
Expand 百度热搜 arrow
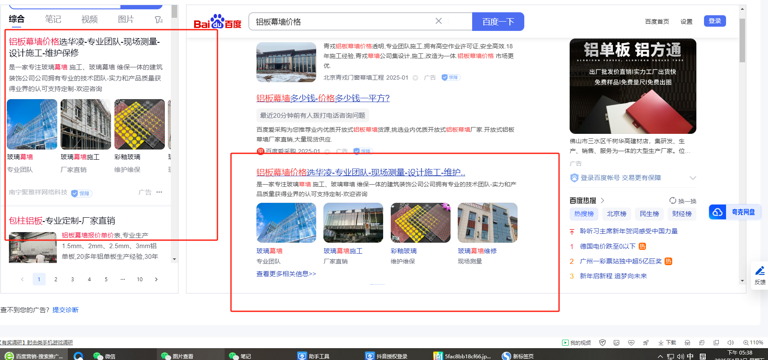tap(603, 201)
